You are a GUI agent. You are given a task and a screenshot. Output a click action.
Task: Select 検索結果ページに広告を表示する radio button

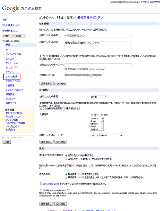[x=66, y=174]
